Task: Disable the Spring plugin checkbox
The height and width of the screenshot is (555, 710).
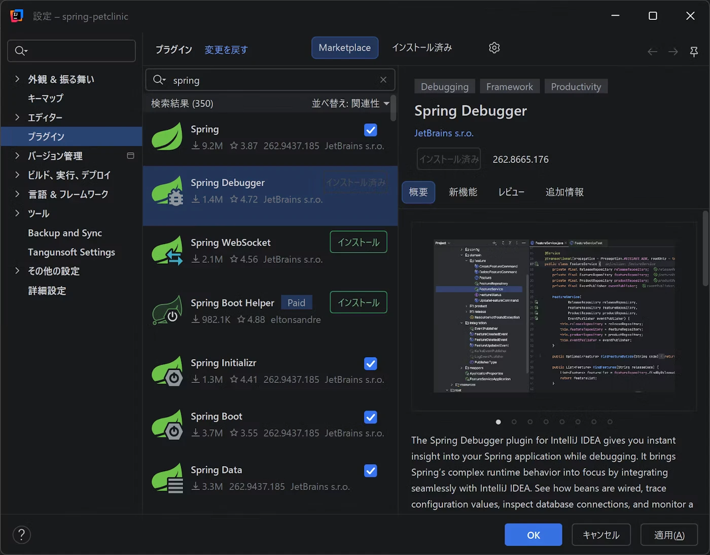Action: point(371,130)
